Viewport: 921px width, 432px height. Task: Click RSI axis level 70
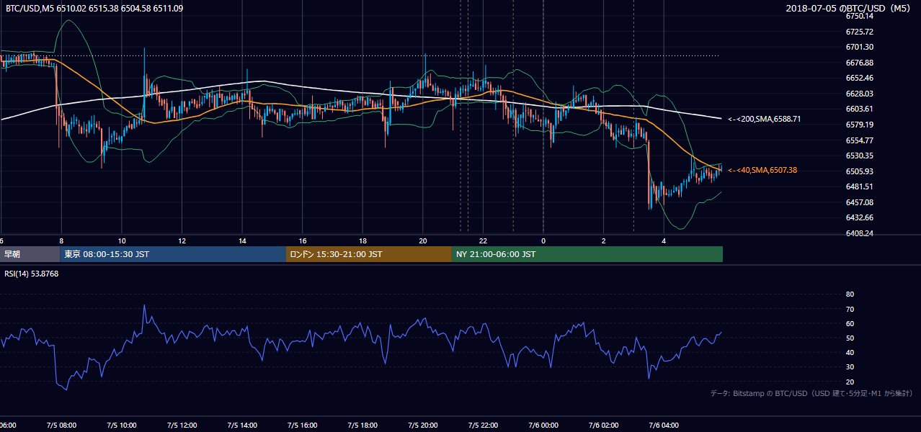pos(850,309)
